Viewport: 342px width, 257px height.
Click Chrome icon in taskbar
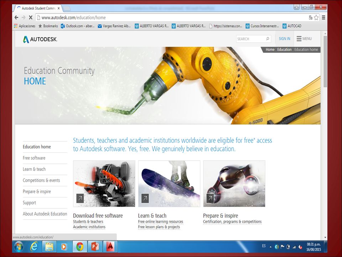tap(79, 247)
